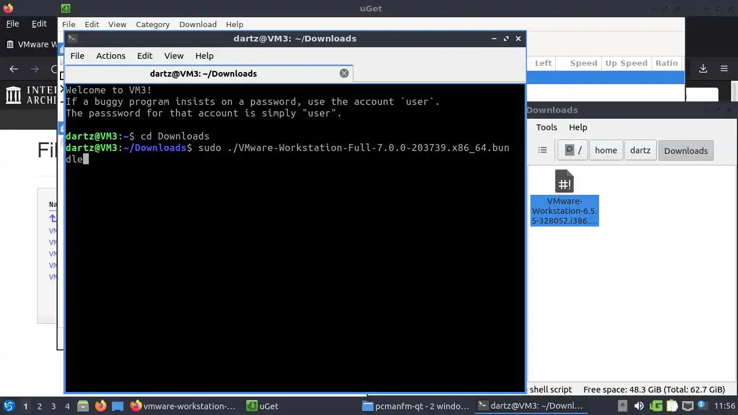Open the terminal Edit menu
The height and width of the screenshot is (415, 738).
(145, 56)
